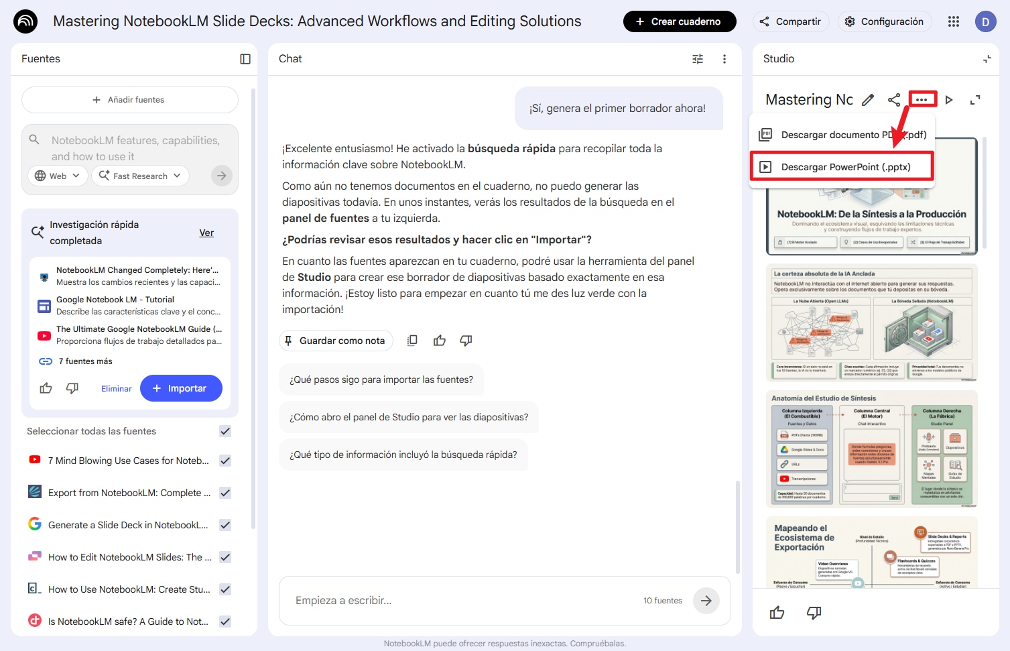
Task: Click the notebook title text
Action: point(317,21)
